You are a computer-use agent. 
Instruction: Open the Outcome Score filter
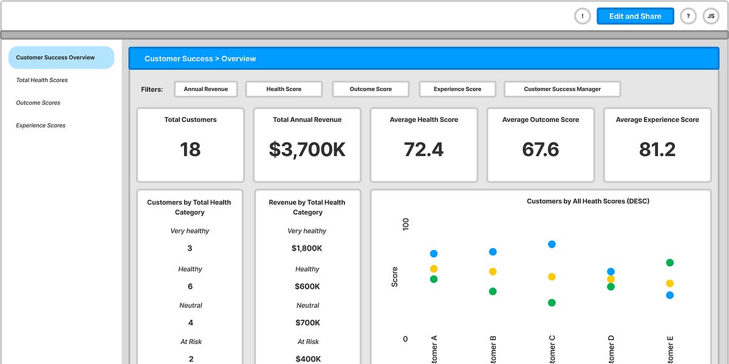click(x=371, y=89)
